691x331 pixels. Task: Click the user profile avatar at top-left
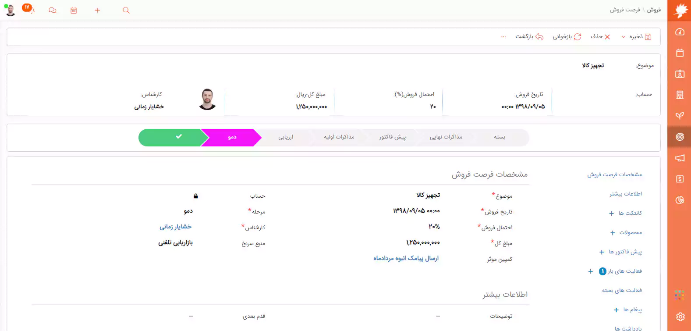[11, 10]
